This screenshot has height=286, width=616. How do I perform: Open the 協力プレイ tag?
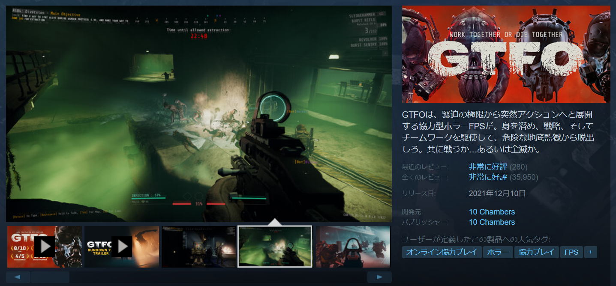click(537, 252)
